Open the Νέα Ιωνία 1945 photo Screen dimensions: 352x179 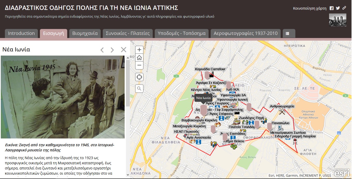pos(63,97)
